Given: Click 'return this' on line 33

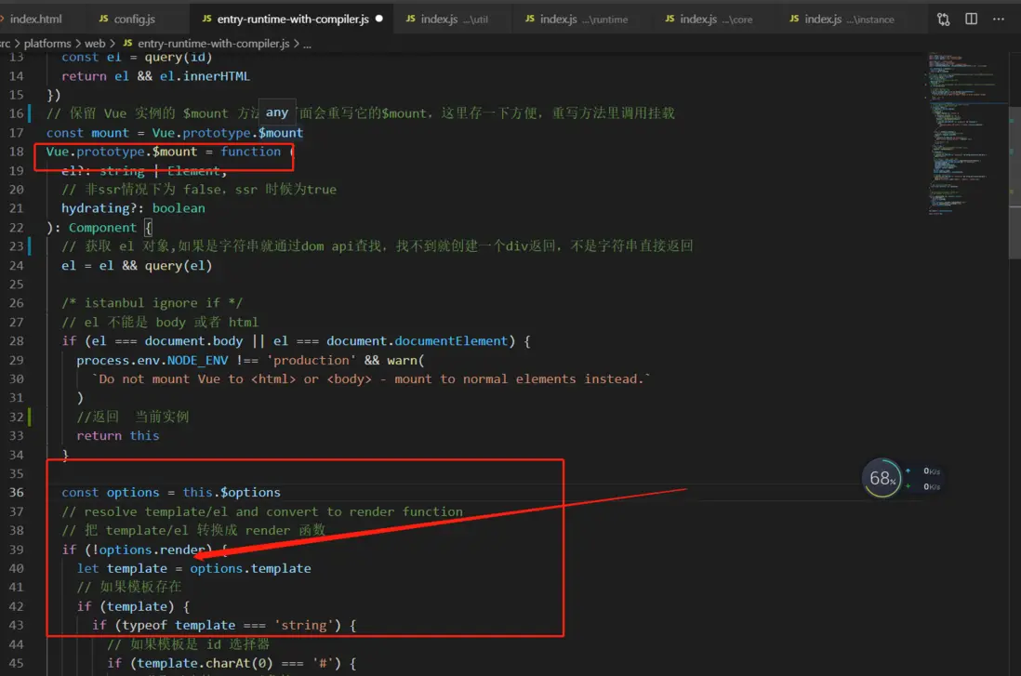Looking at the screenshot, I should click(x=117, y=436).
